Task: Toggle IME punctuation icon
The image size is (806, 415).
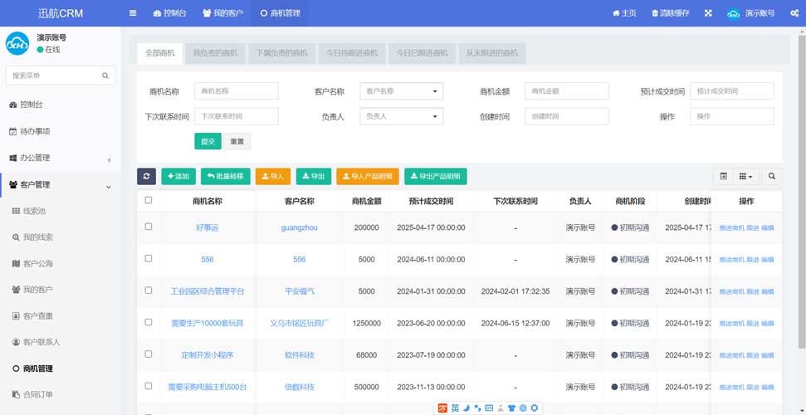Action: pyautogui.click(x=477, y=408)
